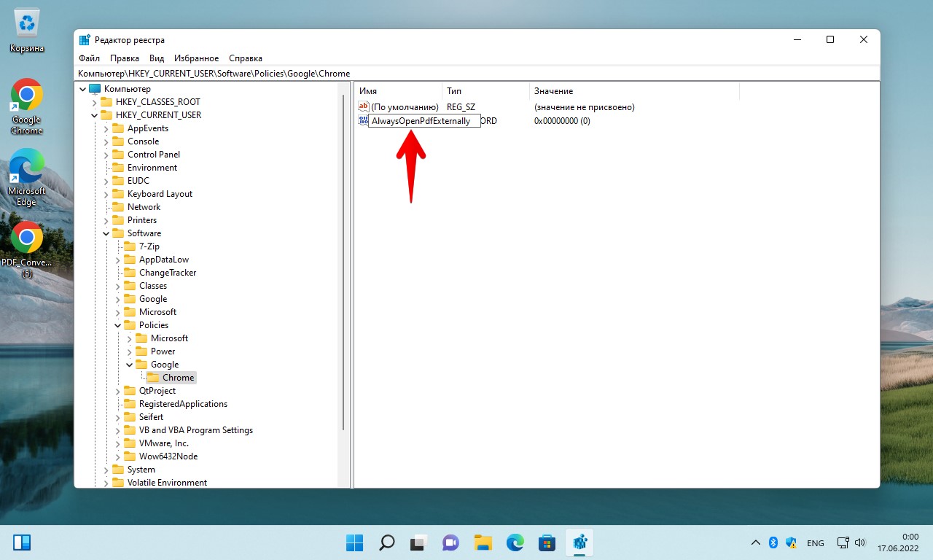Show hidden tray icons chevron
This screenshot has width=933, height=560.
coord(756,542)
